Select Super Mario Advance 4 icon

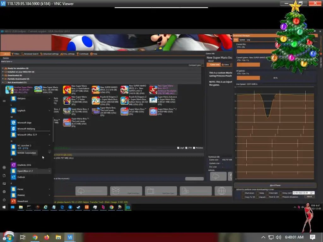click(153, 101)
